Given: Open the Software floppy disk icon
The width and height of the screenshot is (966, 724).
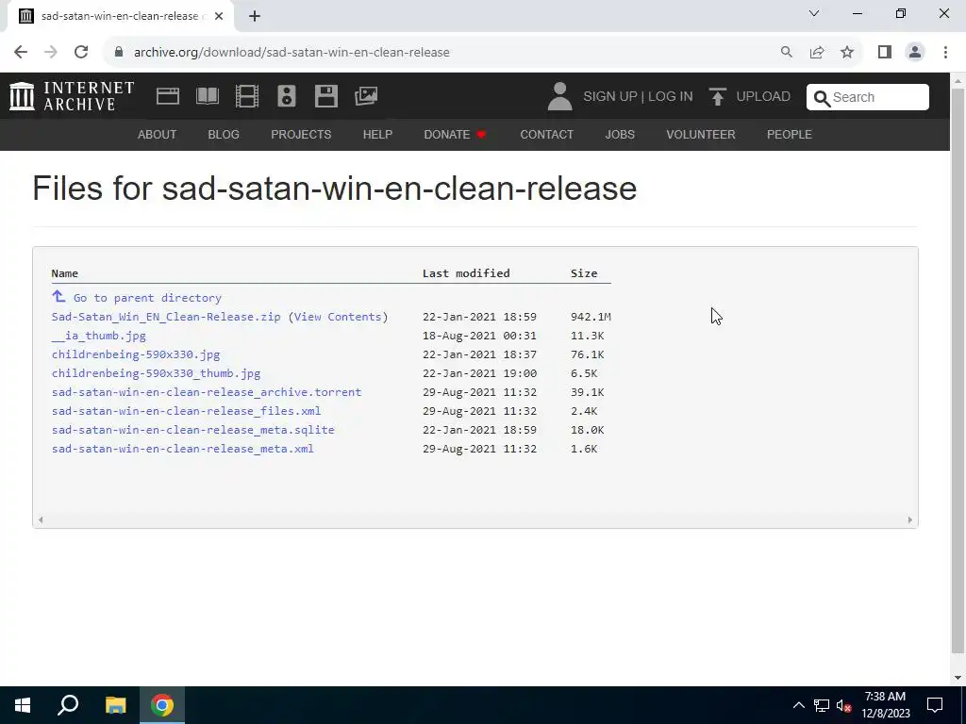Looking at the screenshot, I should pyautogui.click(x=325, y=96).
